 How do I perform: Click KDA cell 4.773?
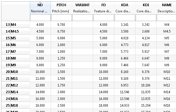point(125,45)
